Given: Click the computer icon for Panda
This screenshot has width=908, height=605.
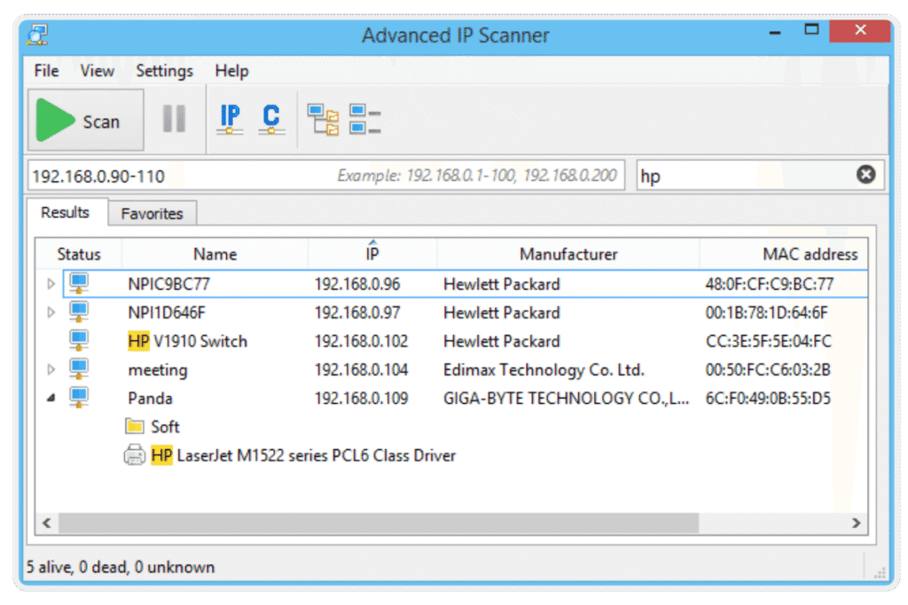Looking at the screenshot, I should pyautogui.click(x=79, y=398).
